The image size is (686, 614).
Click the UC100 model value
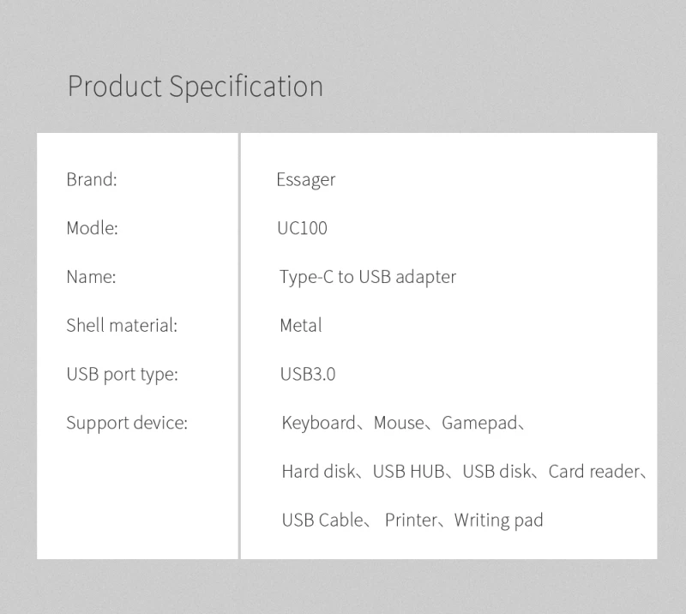(x=303, y=228)
